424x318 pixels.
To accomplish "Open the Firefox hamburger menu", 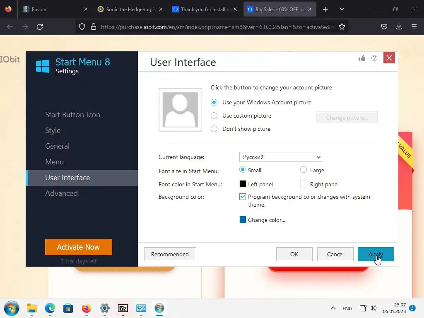I will click(x=414, y=26).
